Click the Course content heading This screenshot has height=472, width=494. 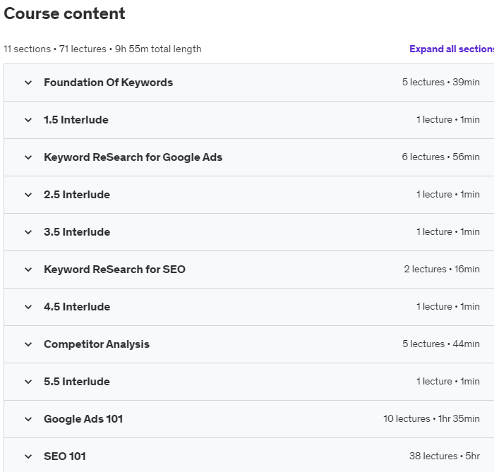[x=64, y=13]
